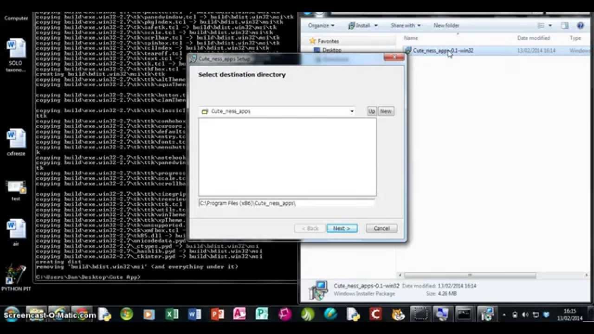Sort files by the Name column
Viewport: 594px width, 334px height.
pyautogui.click(x=411, y=38)
